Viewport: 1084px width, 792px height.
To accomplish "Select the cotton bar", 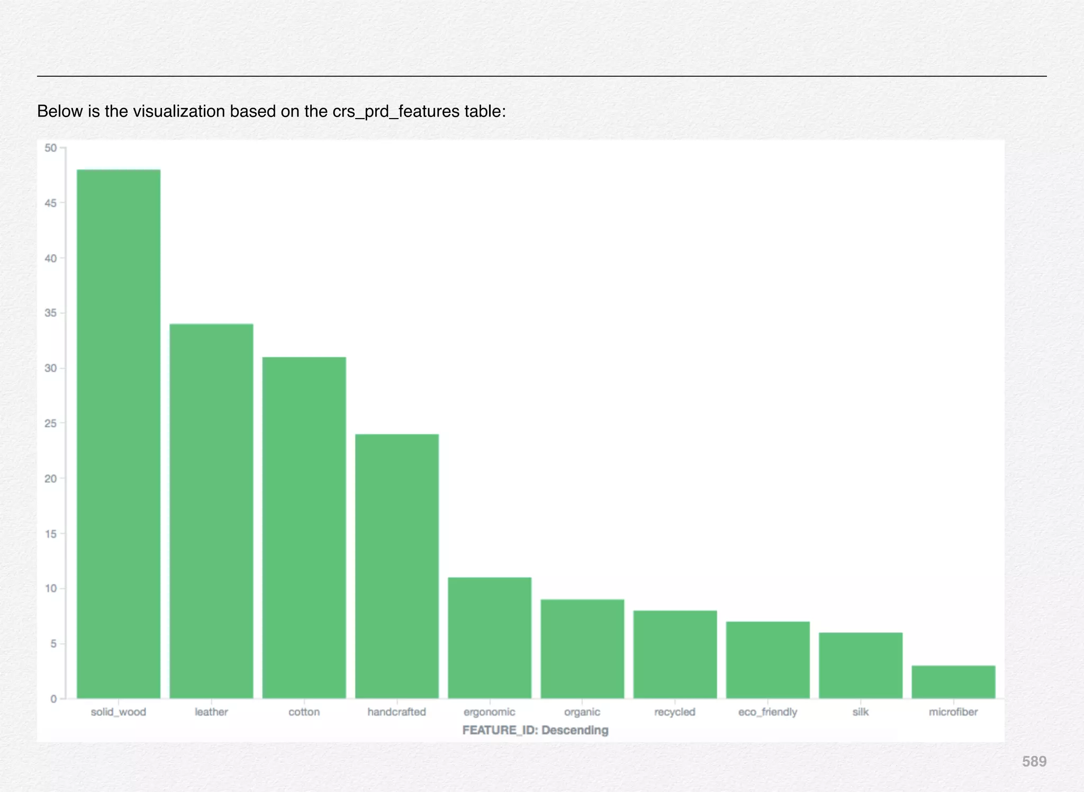I will (304, 528).
